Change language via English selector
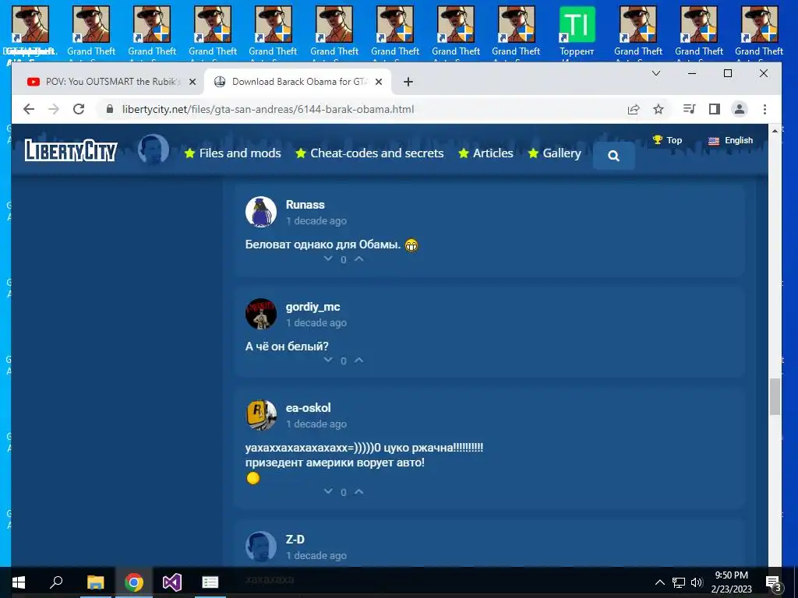Viewport: 798px width, 598px height. point(730,140)
